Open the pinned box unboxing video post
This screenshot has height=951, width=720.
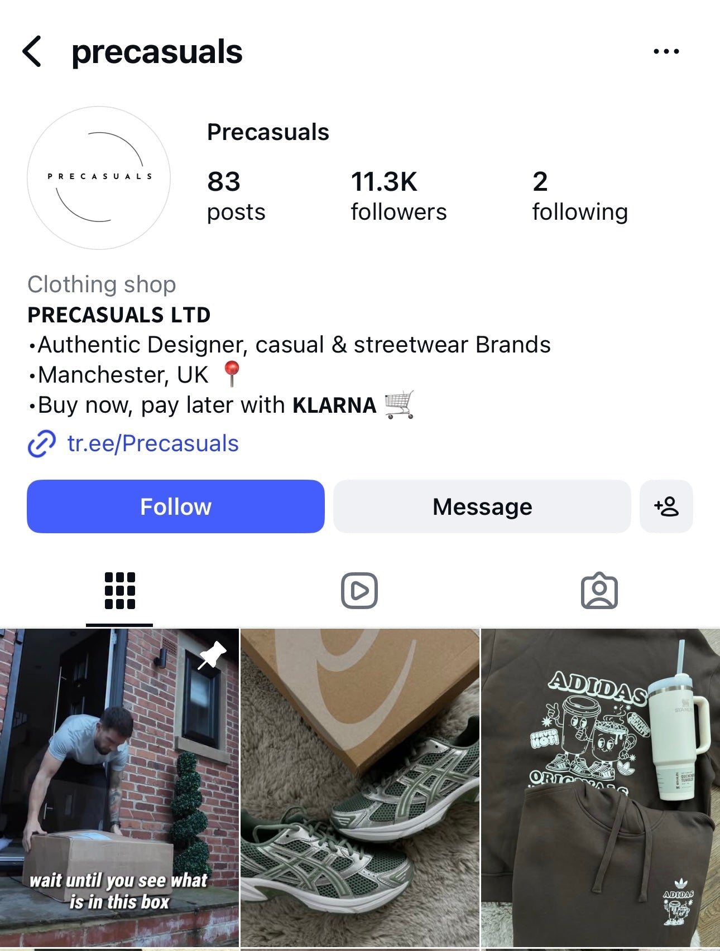(x=119, y=788)
